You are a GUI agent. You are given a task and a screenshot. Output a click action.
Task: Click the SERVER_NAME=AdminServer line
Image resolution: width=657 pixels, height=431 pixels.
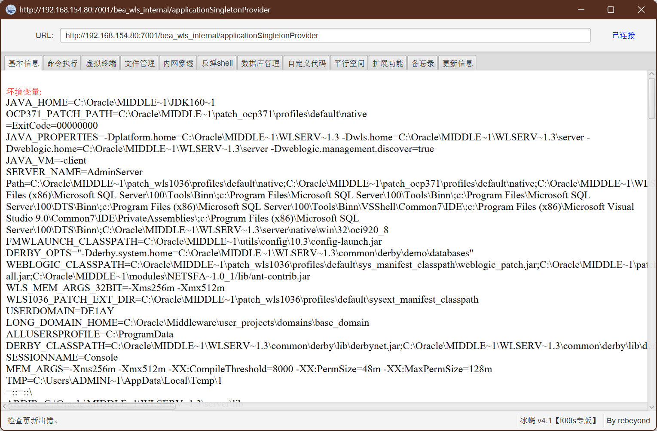point(74,172)
